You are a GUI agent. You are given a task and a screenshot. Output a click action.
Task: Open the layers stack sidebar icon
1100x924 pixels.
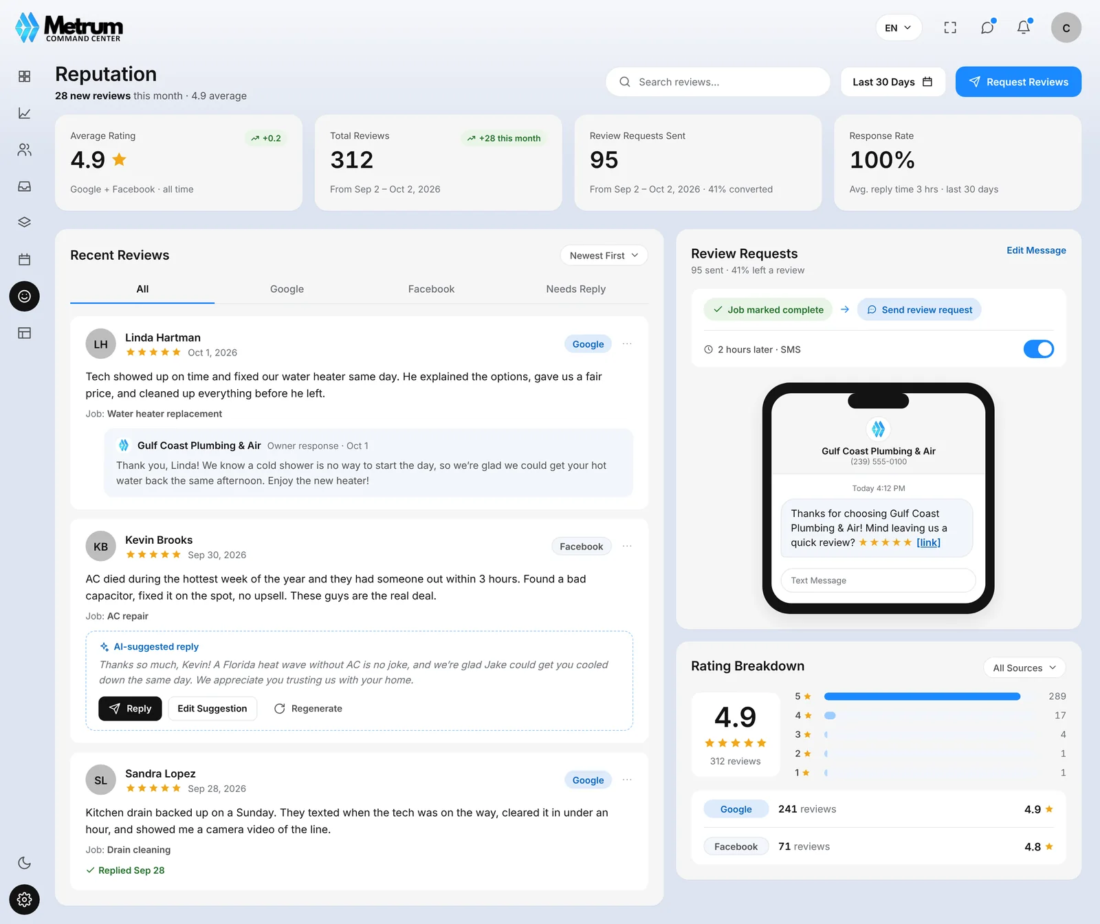pyautogui.click(x=24, y=223)
